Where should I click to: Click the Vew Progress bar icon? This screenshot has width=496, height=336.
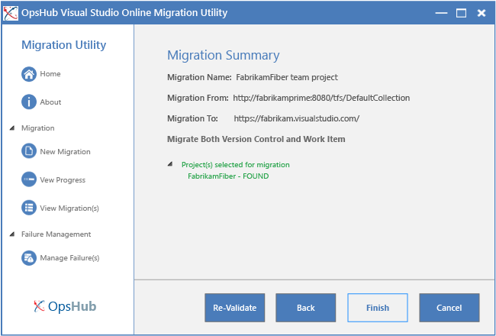[29, 179]
